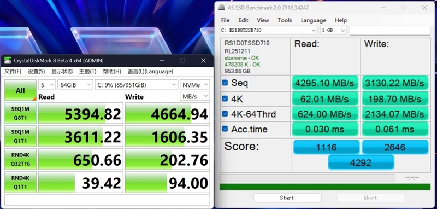Click the total score 4292

point(361,162)
